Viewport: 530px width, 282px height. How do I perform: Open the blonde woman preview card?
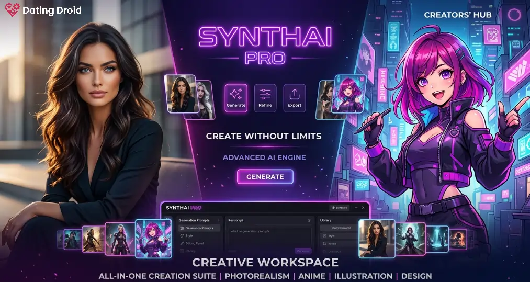point(206,100)
